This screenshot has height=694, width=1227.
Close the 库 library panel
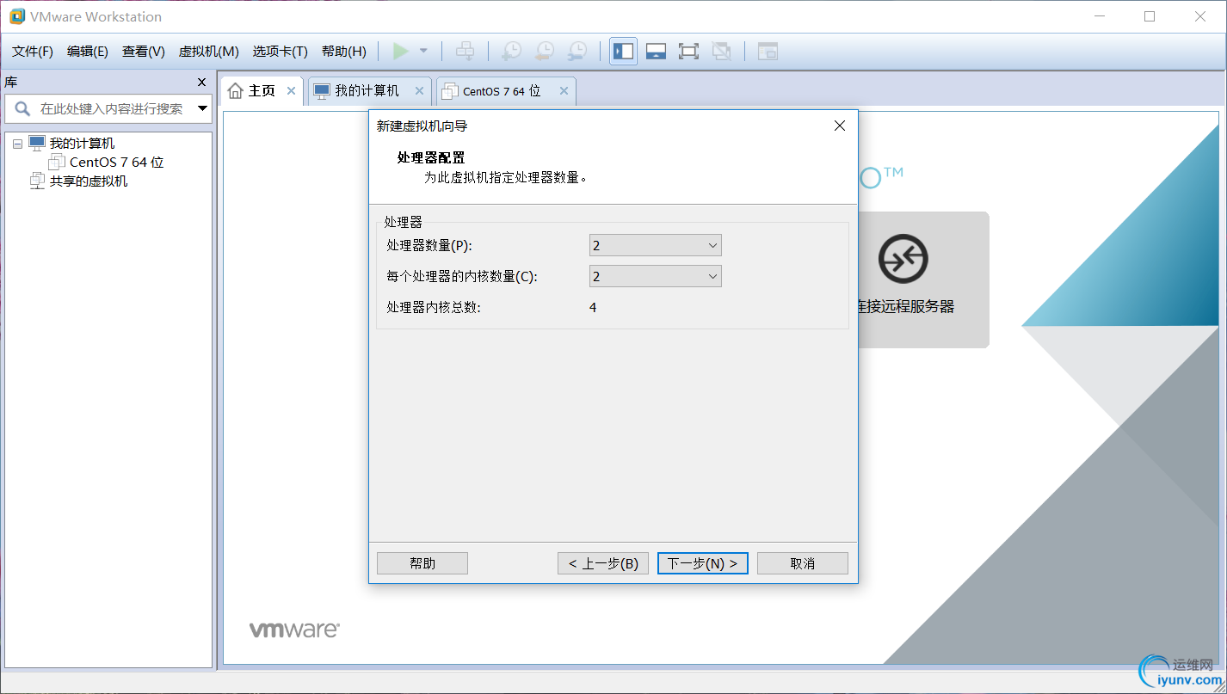[x=202, y=83]
